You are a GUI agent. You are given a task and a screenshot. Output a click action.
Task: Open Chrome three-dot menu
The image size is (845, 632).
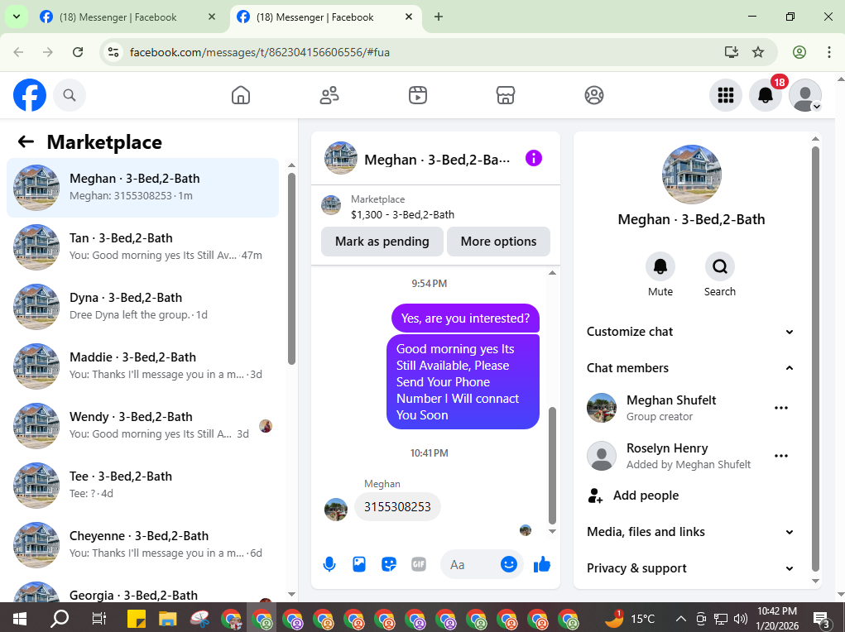pyautogui.click(x=828, y=52)
